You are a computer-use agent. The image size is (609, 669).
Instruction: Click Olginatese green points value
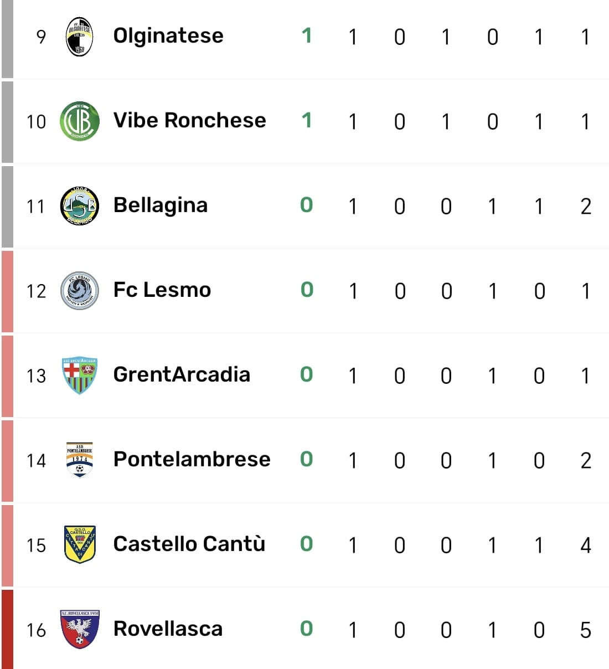(x=307, y=36)
